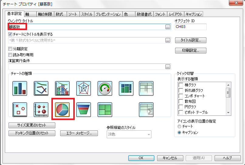Open ellipsis button beside 演算実行条件 field
The width and height of the screenshot is (245, 165).
tap(167, 67)
